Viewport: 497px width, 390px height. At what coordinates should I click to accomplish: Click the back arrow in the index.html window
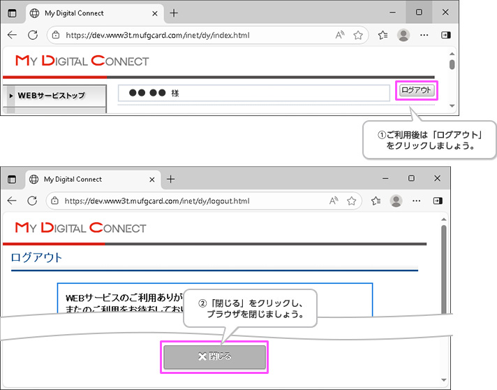point(12,35)
